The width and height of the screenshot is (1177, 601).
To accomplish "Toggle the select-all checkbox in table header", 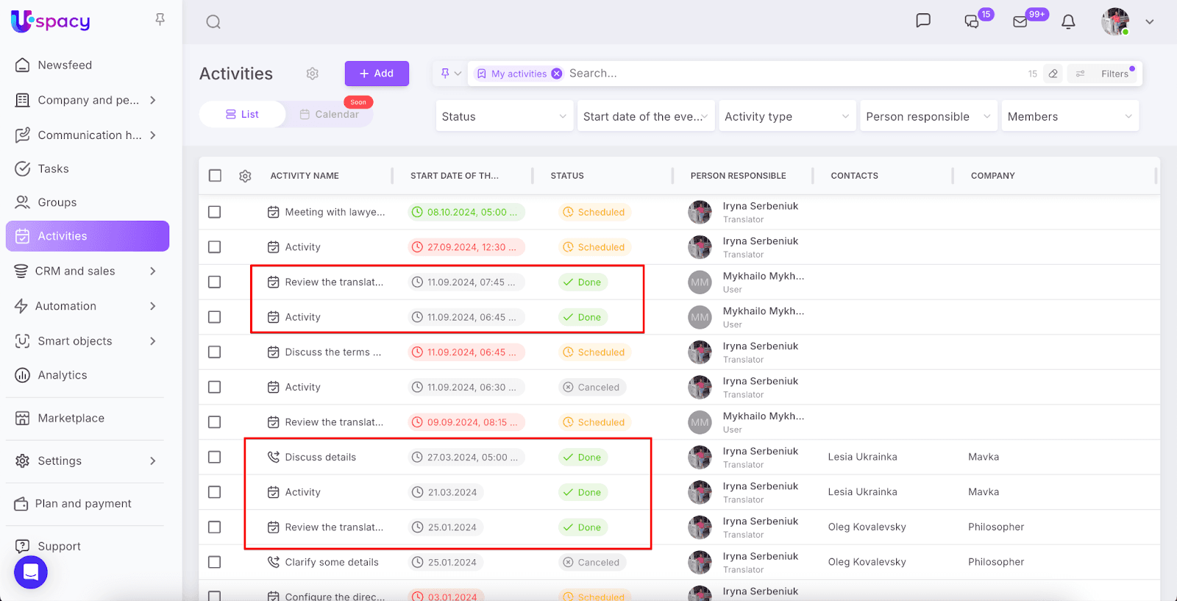I will click(x=215, y=176).
